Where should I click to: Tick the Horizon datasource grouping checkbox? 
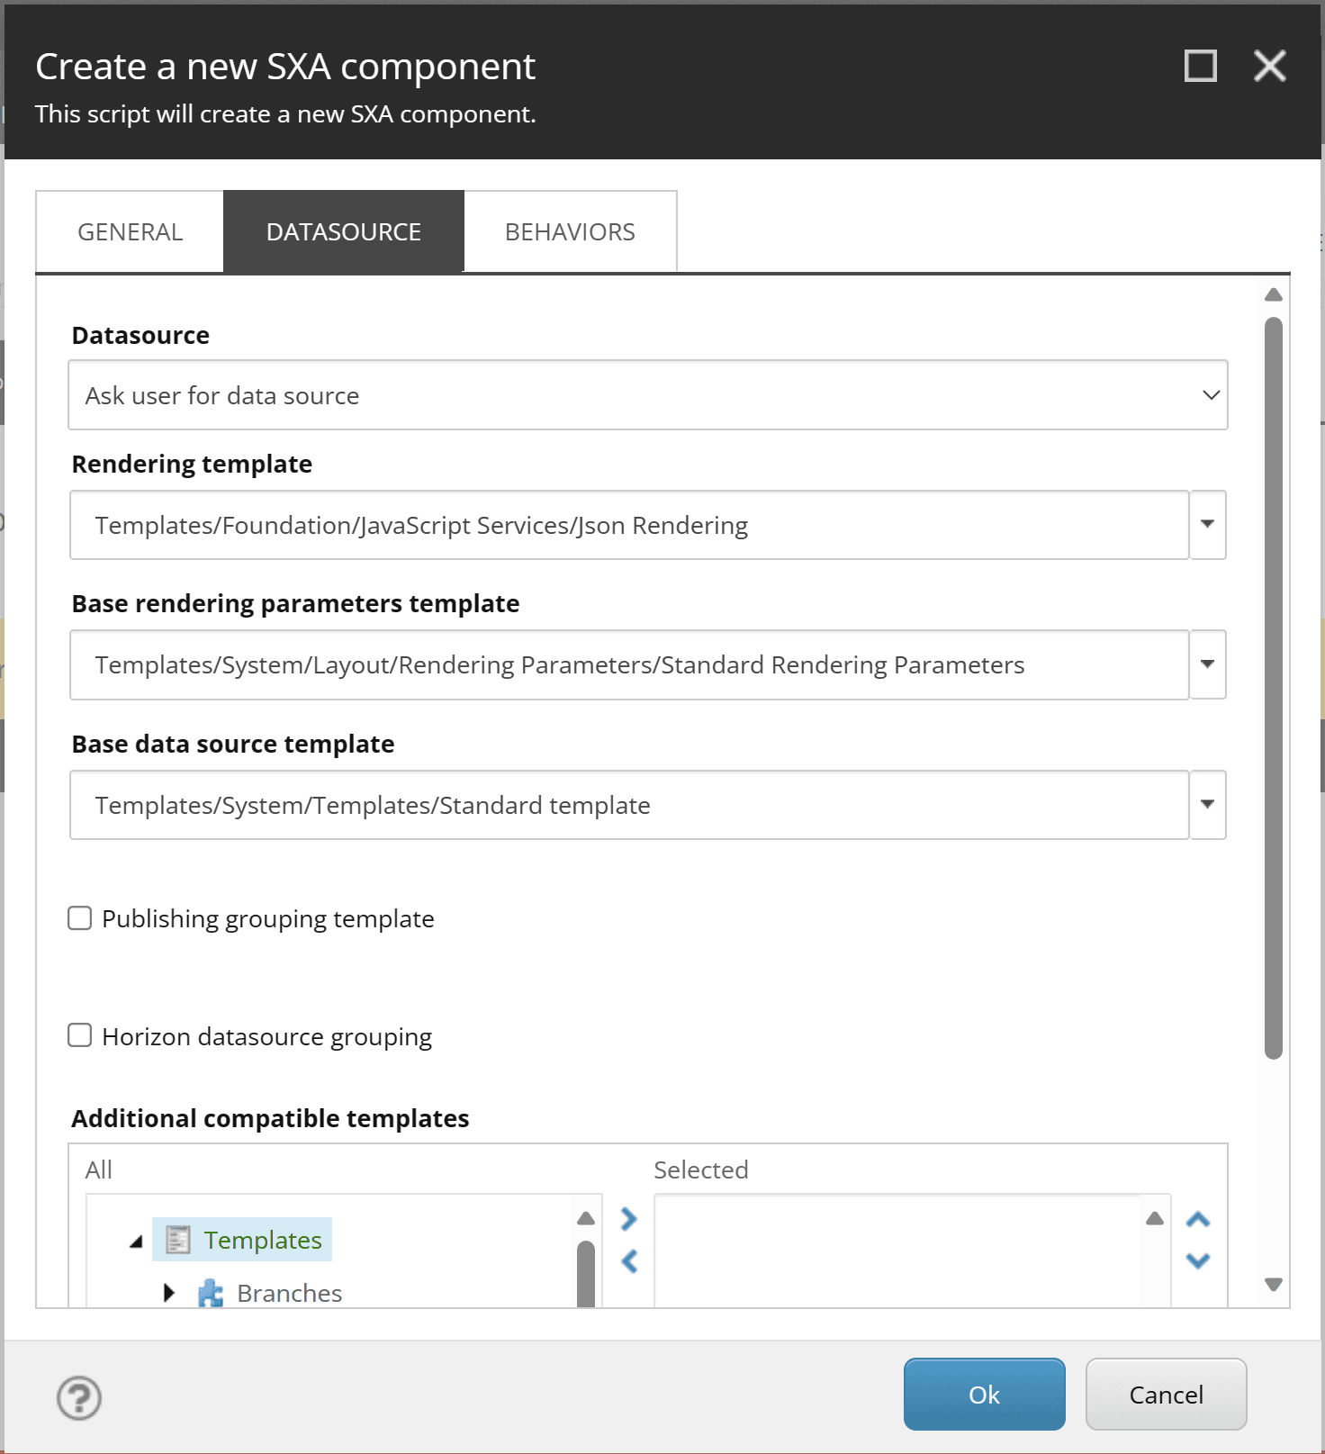tap(80, 1035)
